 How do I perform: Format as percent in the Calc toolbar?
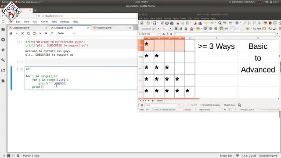[x=254, y=29]
